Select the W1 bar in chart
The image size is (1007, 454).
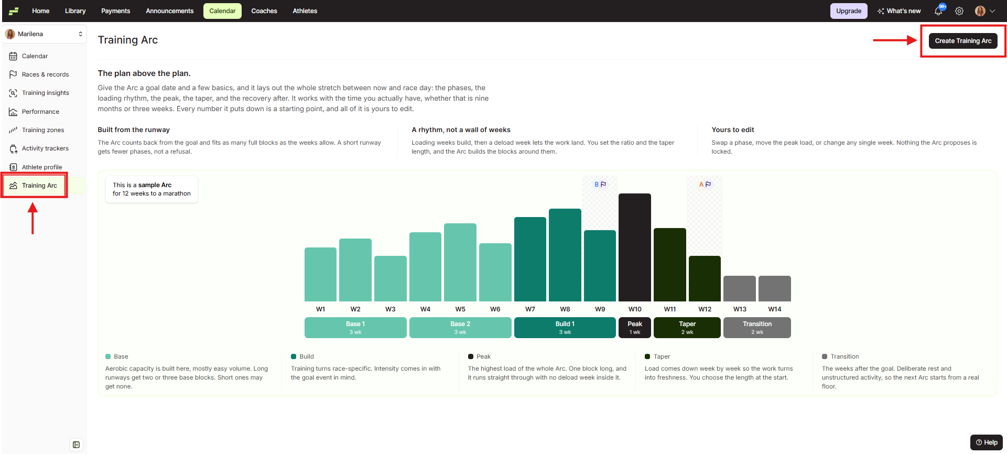coord(320,274)
